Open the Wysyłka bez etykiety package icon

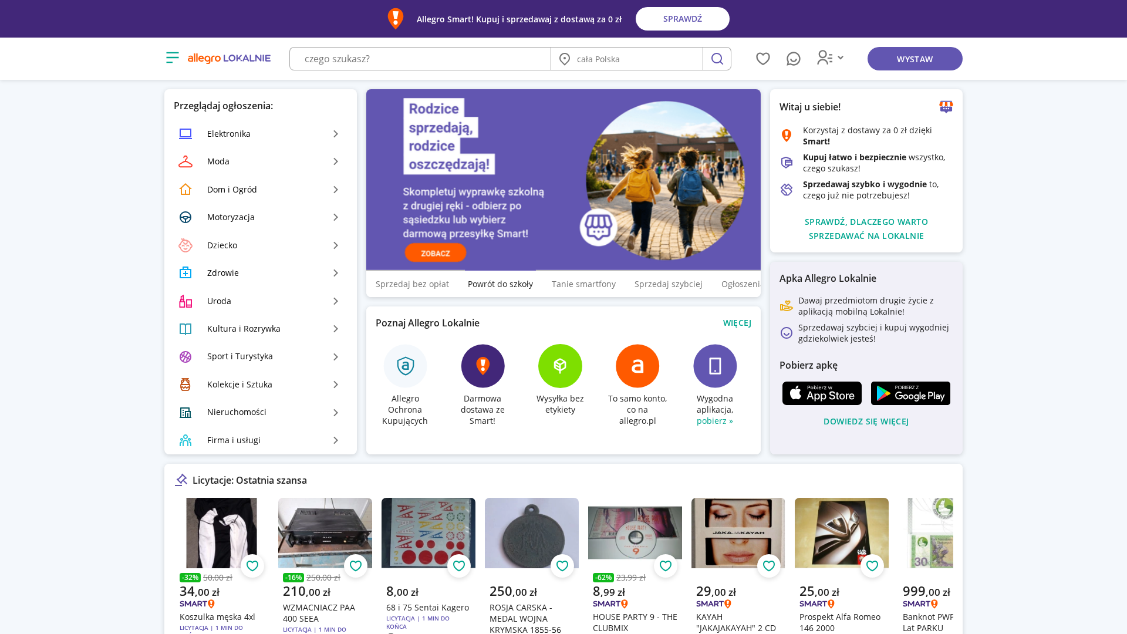click(560, 366)
